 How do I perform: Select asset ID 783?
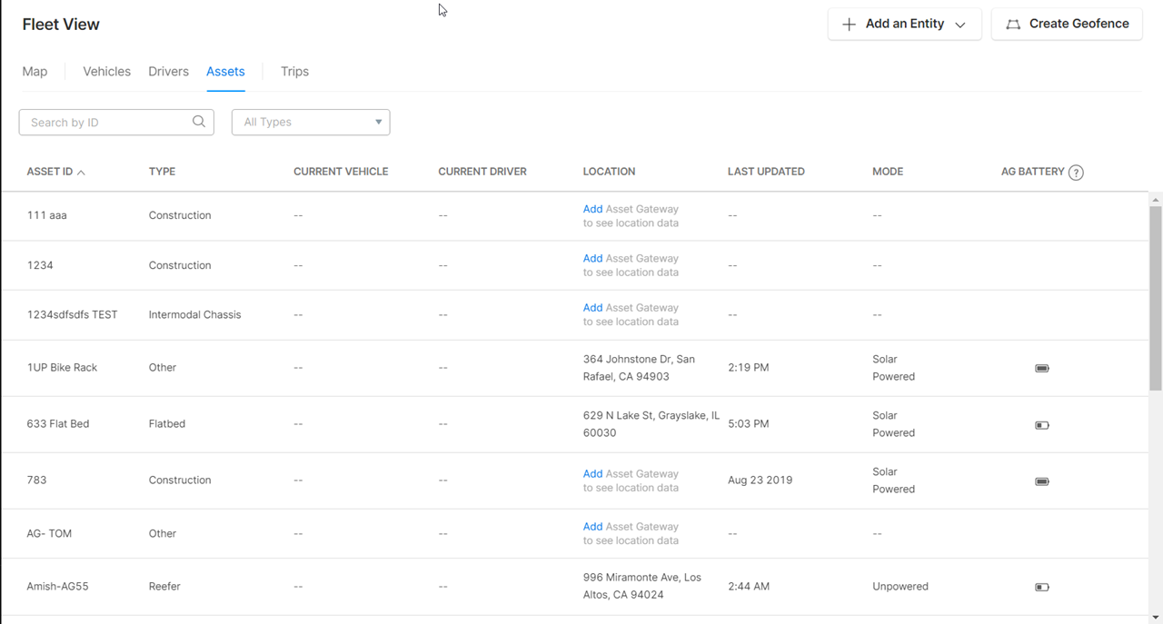pyautogui.click(x=36, y=480)
